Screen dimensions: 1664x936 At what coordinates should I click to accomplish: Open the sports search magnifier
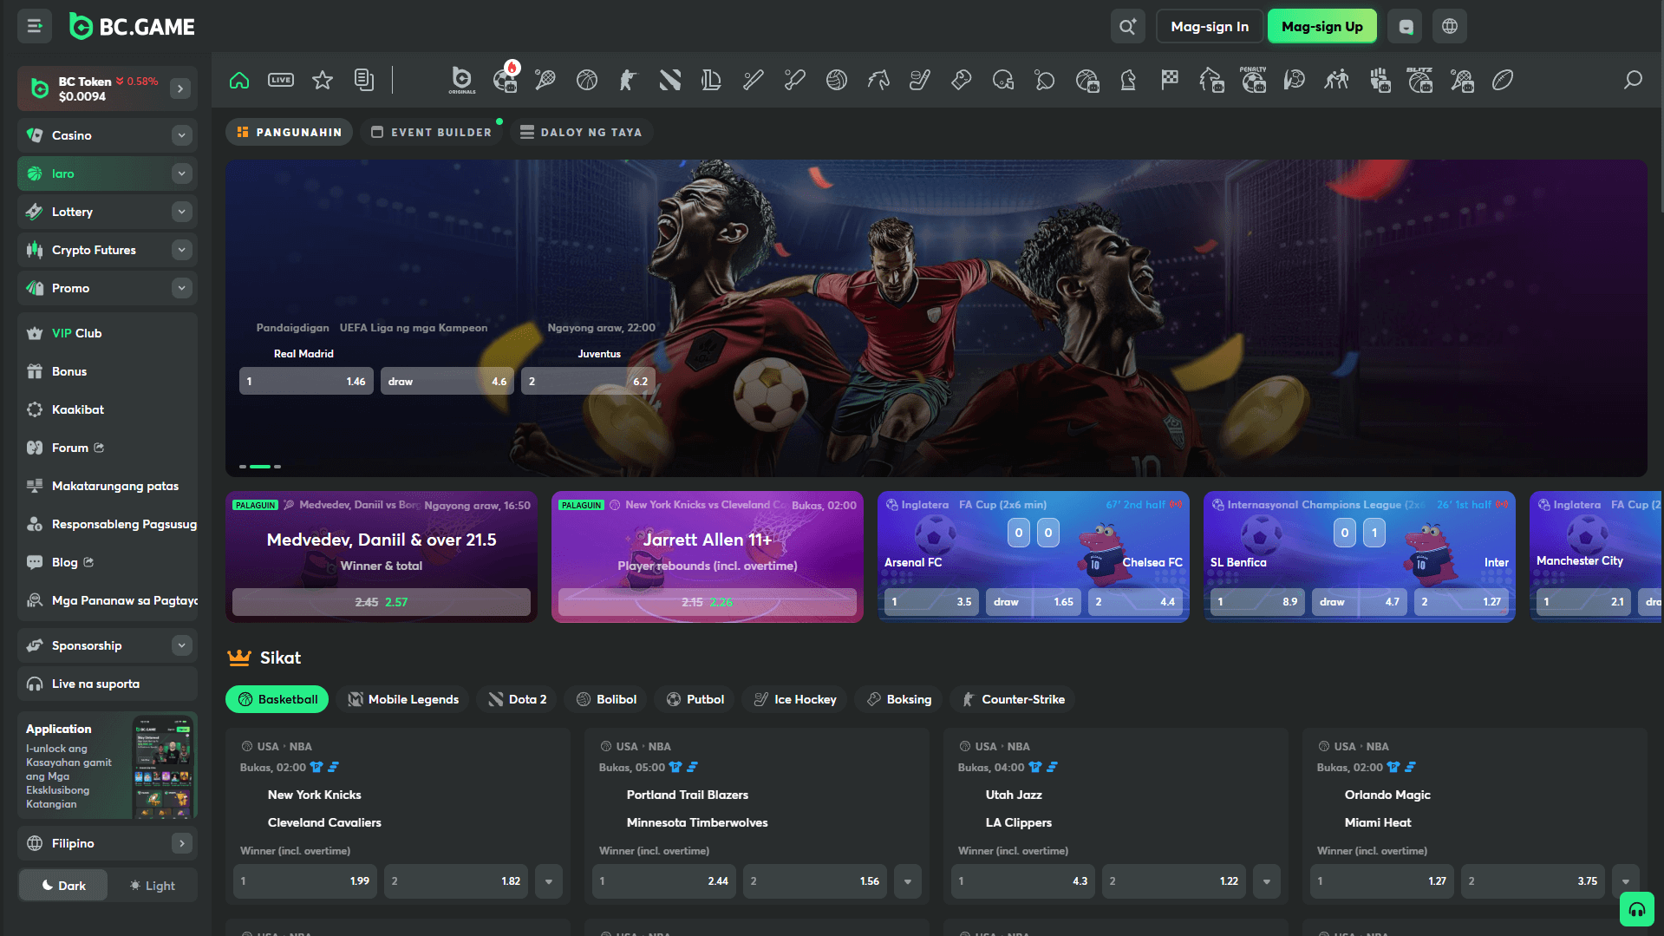(x=1633, y=80)
